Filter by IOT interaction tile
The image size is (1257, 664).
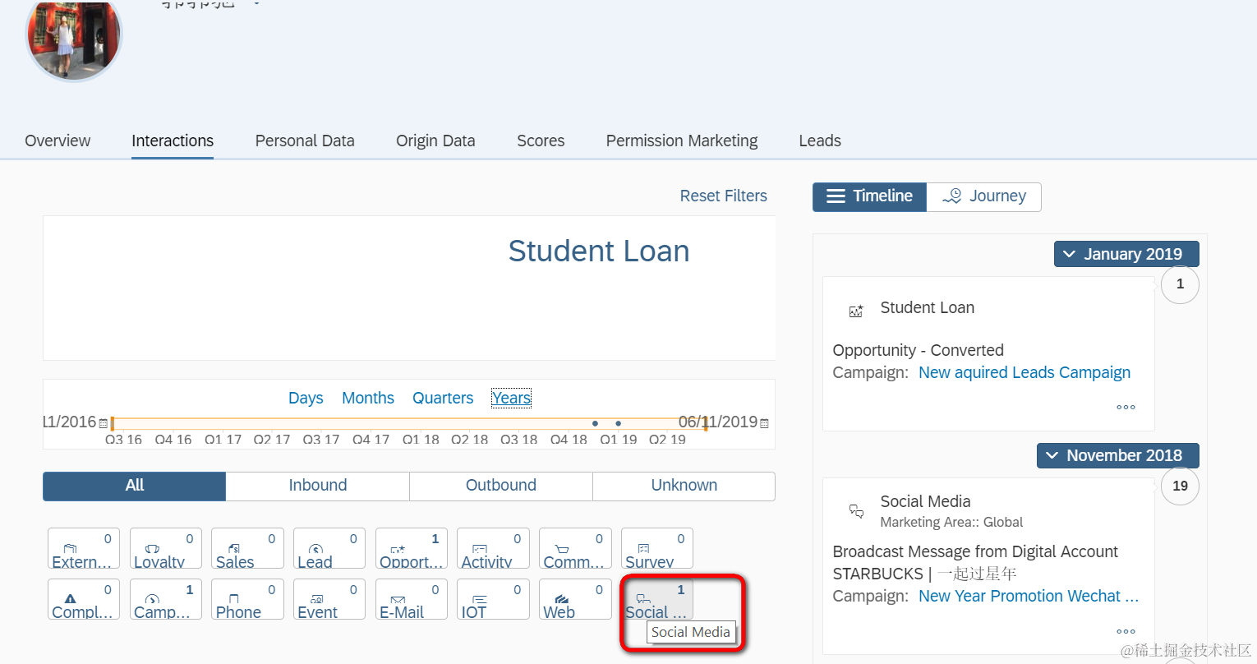click(x=493, y=599)
